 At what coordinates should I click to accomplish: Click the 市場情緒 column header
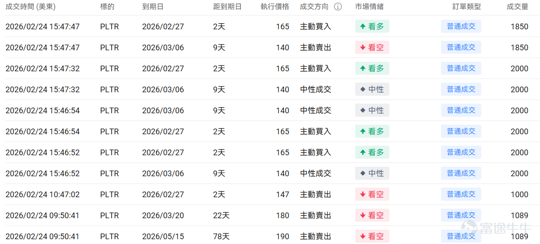tap(369, 7)
